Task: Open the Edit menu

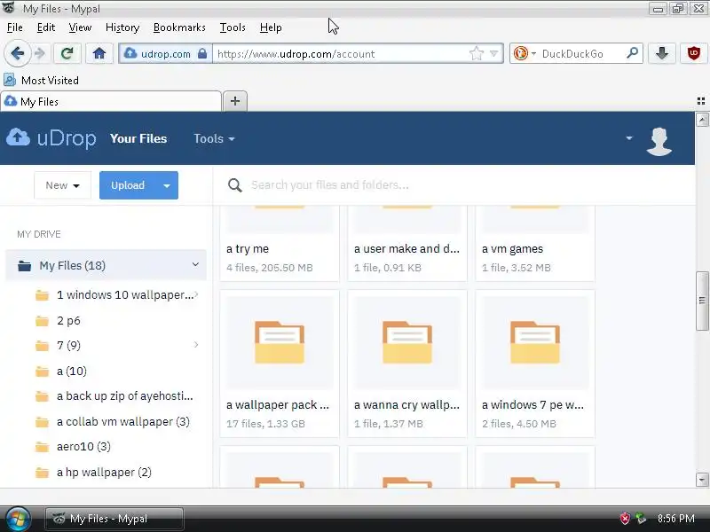Action: [46, 27]
